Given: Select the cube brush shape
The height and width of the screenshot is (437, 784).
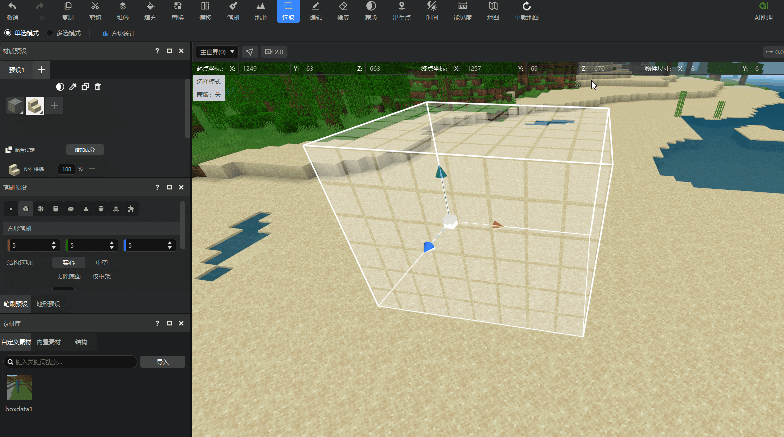Looking at the screenshot, I should (26, 209).
